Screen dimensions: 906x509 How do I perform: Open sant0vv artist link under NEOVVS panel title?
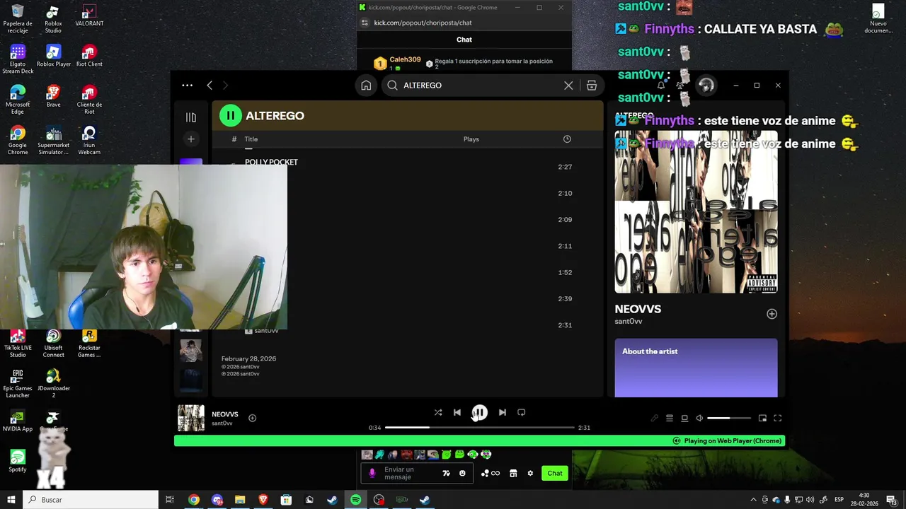pyautogui.click(x=629, y=322)
